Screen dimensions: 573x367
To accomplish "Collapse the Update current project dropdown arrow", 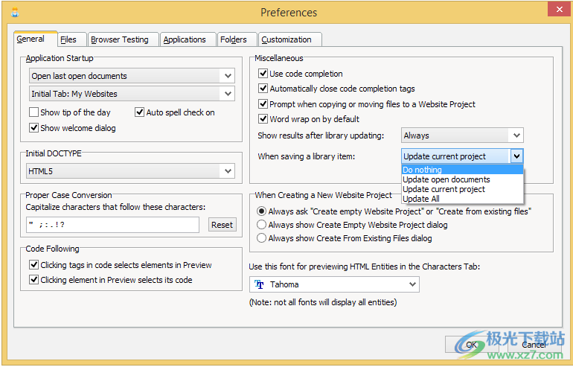I will click(x=516, y=156).
